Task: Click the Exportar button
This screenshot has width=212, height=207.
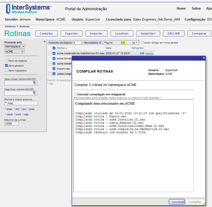Action: pos(71,33)
